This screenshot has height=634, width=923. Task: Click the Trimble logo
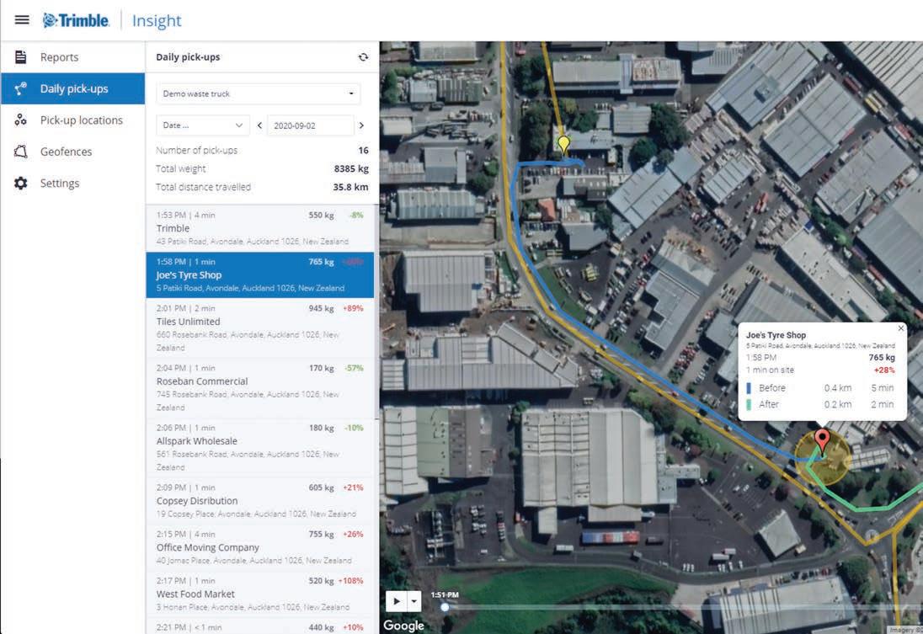(x=76, y=20)
